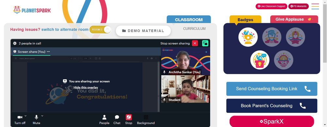Screen dimensions: 327x127
Task: Click the shared PDF hamburger menu icon
Action: pos(16,58)
